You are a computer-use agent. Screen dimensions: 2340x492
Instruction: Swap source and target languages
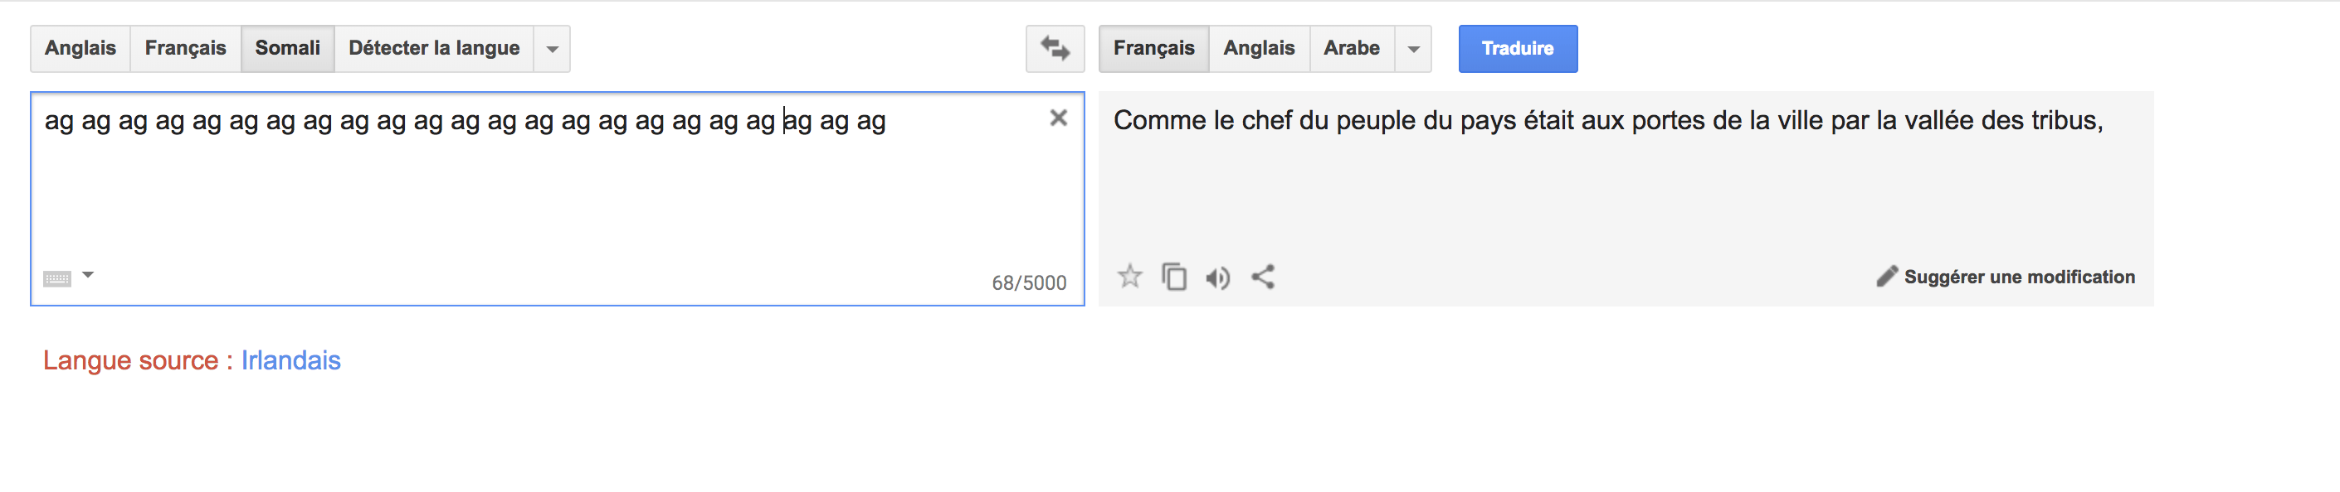[x=1055, y=49]
